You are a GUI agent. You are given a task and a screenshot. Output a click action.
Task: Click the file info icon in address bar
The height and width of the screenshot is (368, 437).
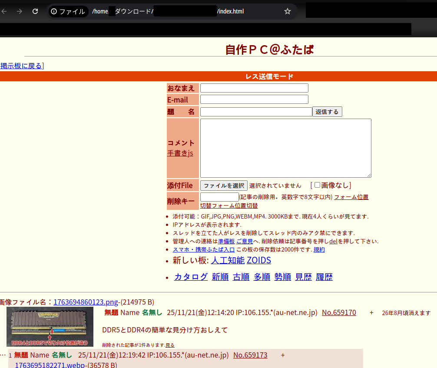54,11
